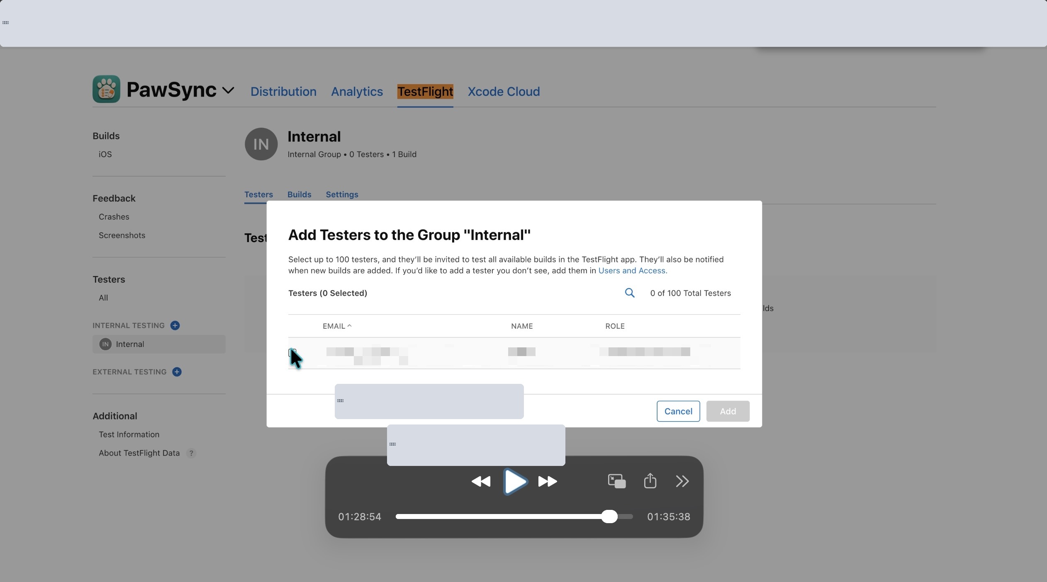The width and height of the screenshot is (1047, 582).
Task: Click the elapsed time 01:28:54
Action: [x=360, y=517]
